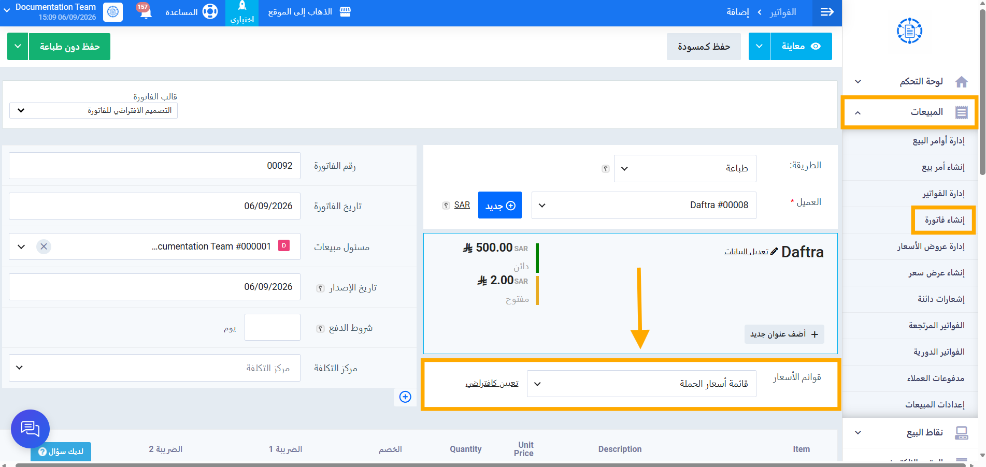Open the live chat bubble icon
The height and width of the screenshot is (467, 986).
point(30,429)
